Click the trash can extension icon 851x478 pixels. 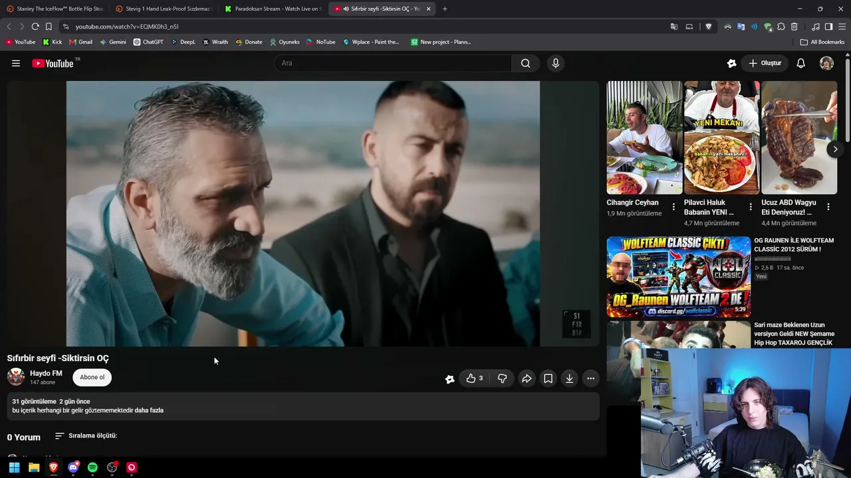pos(794,27)
